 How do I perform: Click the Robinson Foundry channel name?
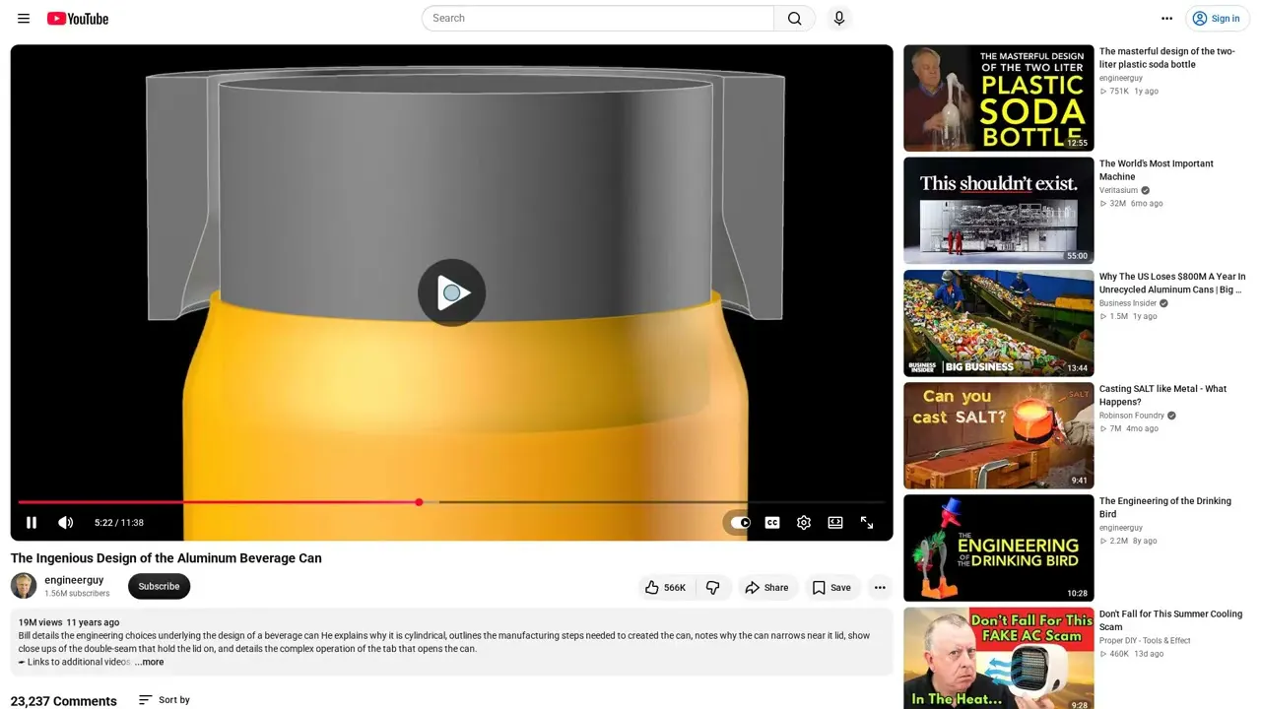point(1132,416)
